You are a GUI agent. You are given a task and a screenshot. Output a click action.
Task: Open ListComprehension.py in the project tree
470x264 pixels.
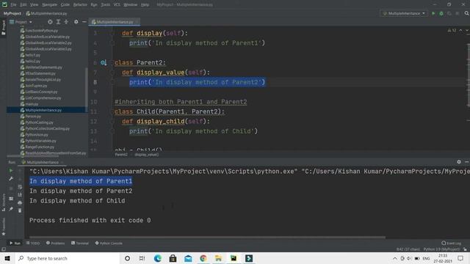coord(43,98)
